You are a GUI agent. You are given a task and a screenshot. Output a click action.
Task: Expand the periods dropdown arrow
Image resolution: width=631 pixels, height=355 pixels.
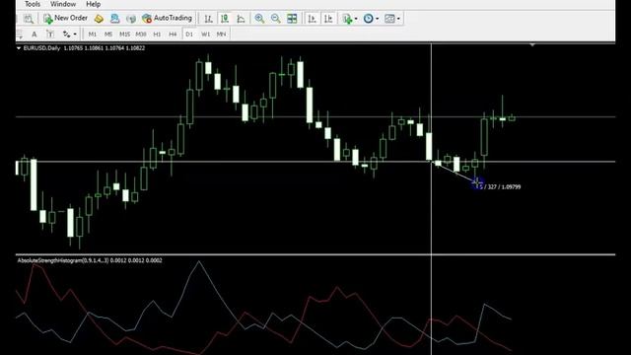[377, 19]
